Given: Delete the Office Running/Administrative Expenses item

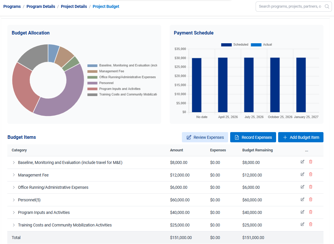Looking at the screenshot, I should [311, 187].
